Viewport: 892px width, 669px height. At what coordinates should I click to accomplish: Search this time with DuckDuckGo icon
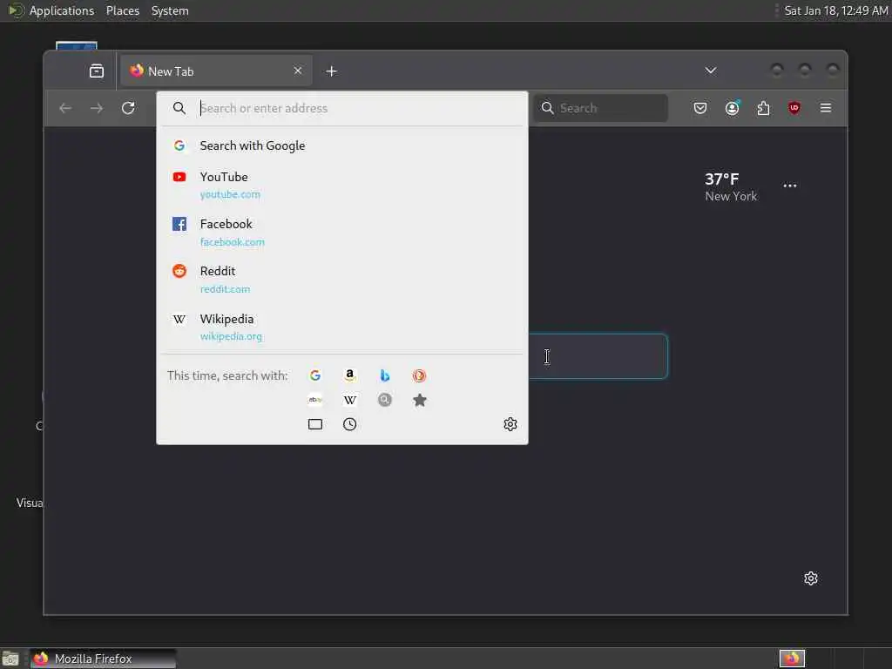tap(419, 375)
